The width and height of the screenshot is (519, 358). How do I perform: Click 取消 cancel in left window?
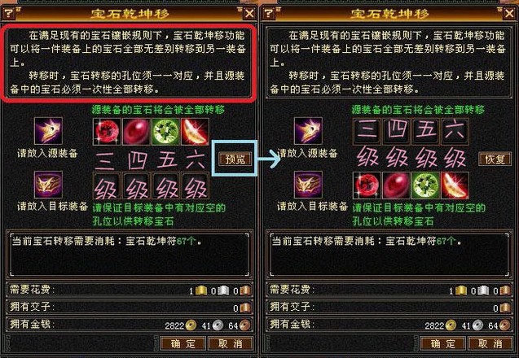click(231, 343)
